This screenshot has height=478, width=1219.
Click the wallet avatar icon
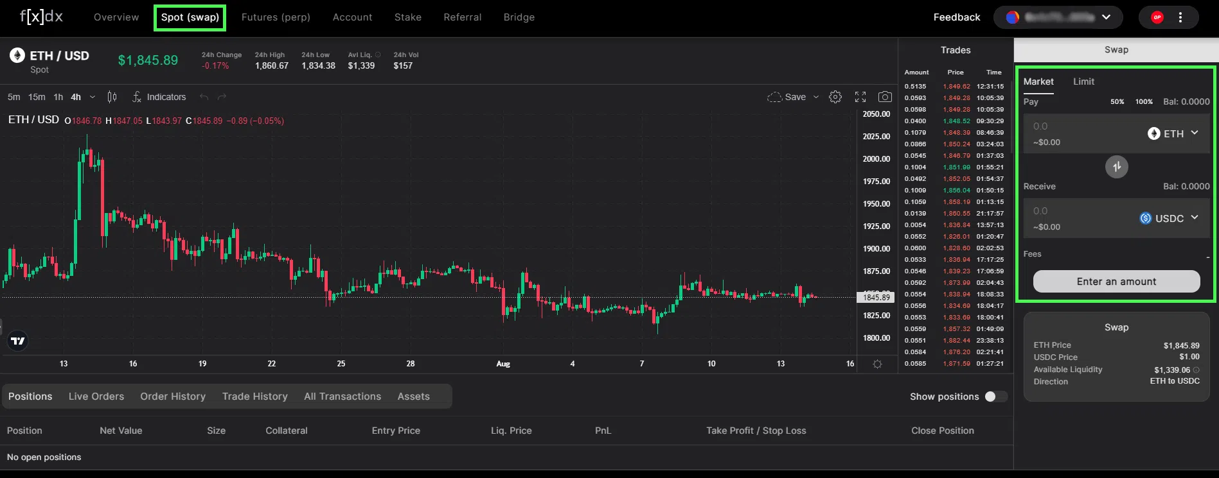1013,17
